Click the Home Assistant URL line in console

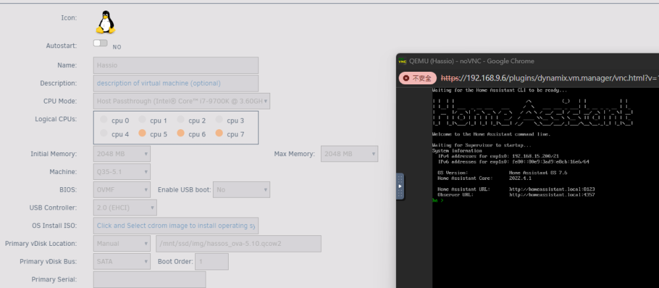tap(516, 189)
